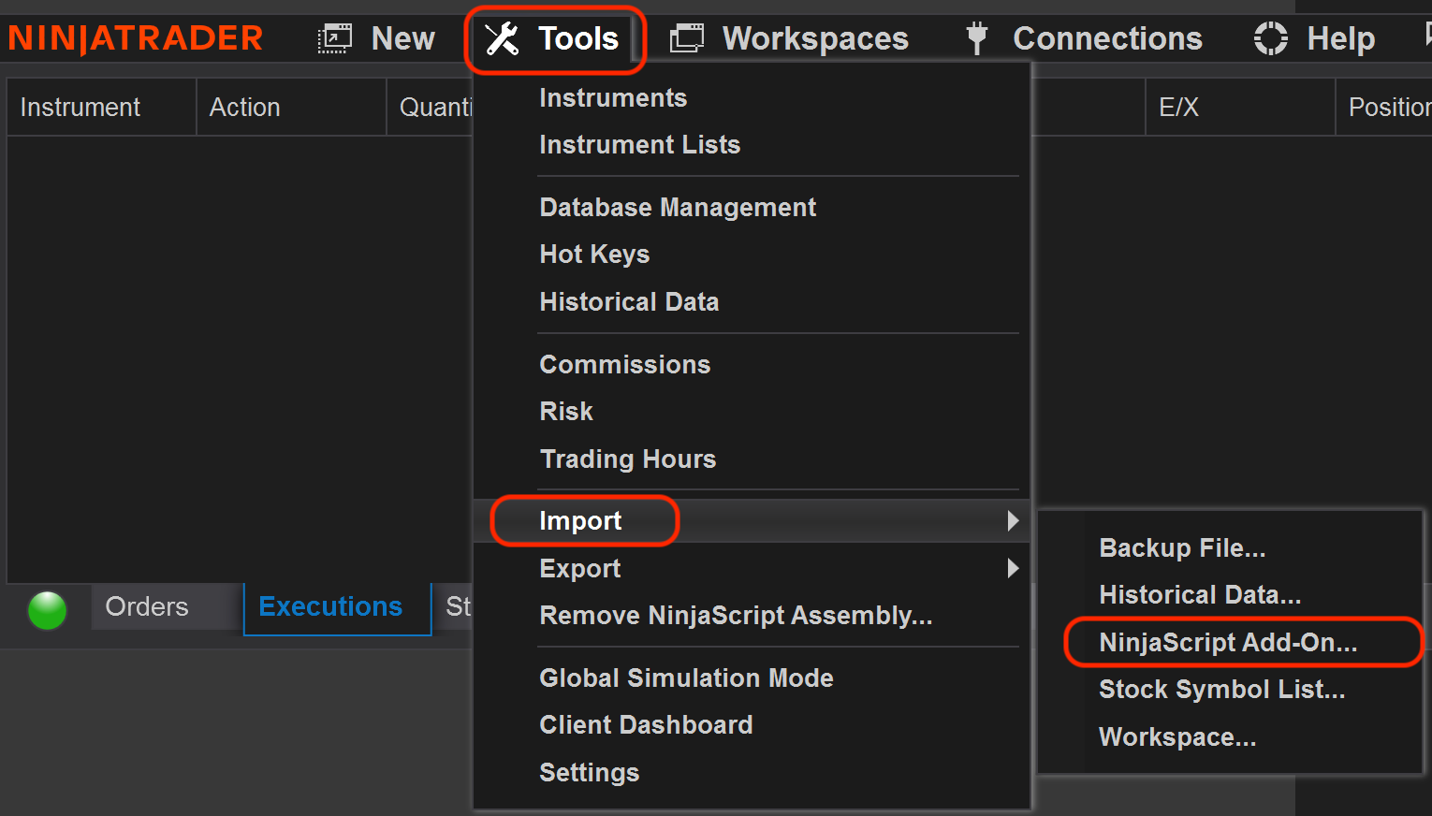The width and height of the screenshot is (1432, 816).
Task: Click the E/X column header
Action: click(x=1240, y=108)
